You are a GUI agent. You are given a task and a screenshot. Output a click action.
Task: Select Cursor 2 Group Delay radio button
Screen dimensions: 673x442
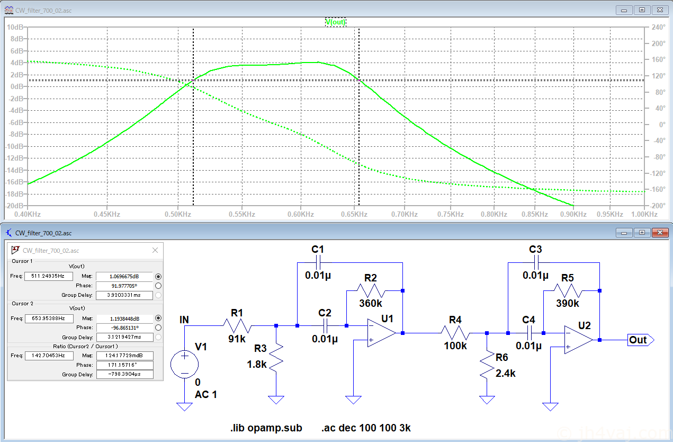(158, 337)
